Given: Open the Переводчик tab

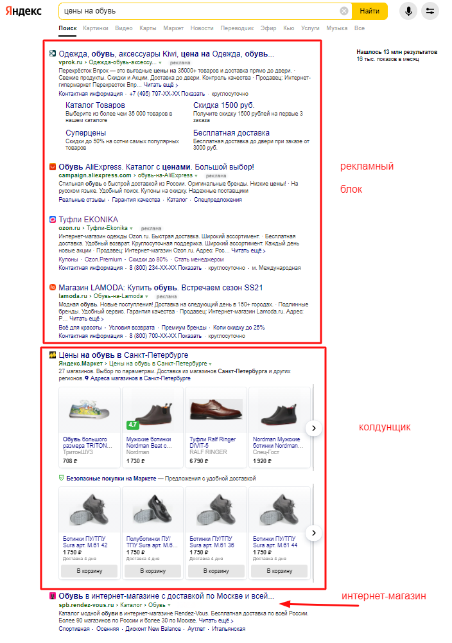Looking at the screenshot, I should (x=237, y=28).
